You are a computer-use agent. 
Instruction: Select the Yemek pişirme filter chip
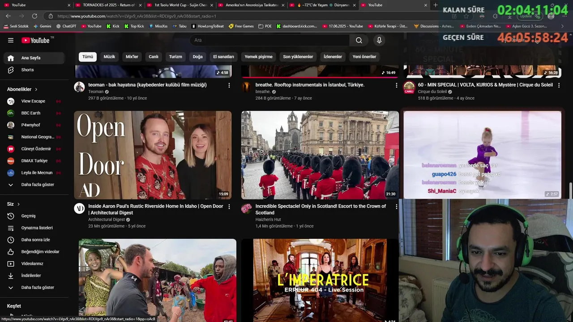258,57
